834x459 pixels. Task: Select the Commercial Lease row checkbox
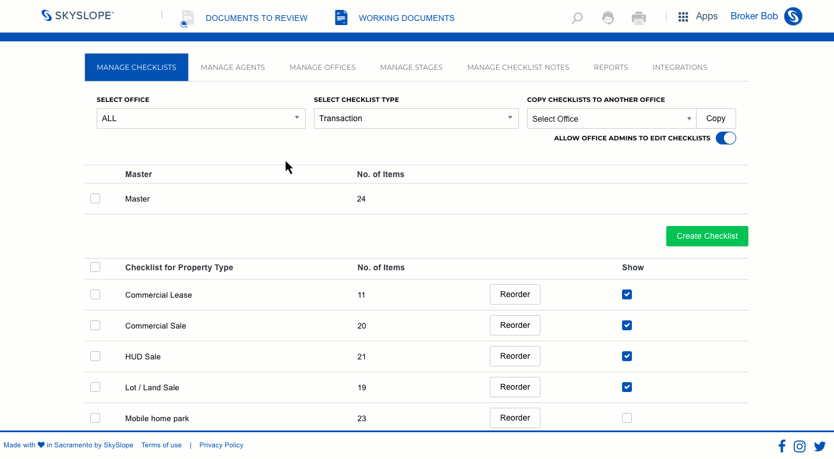click(96, 295)
